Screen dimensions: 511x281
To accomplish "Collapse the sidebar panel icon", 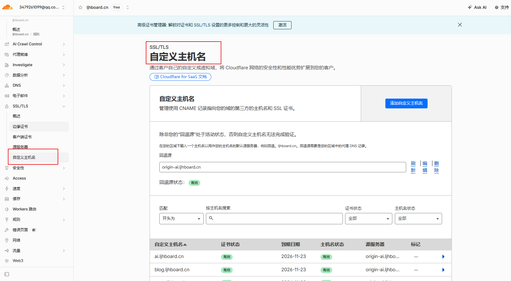I will point(7,274).
